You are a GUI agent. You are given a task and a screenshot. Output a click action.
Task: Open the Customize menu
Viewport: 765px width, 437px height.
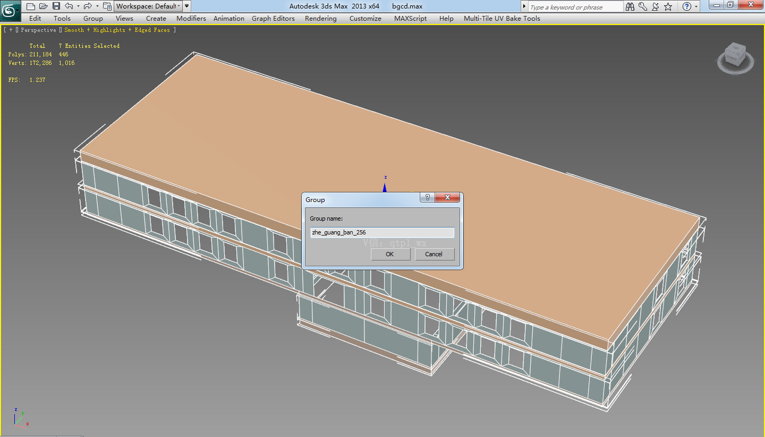(x=365, y=18)
